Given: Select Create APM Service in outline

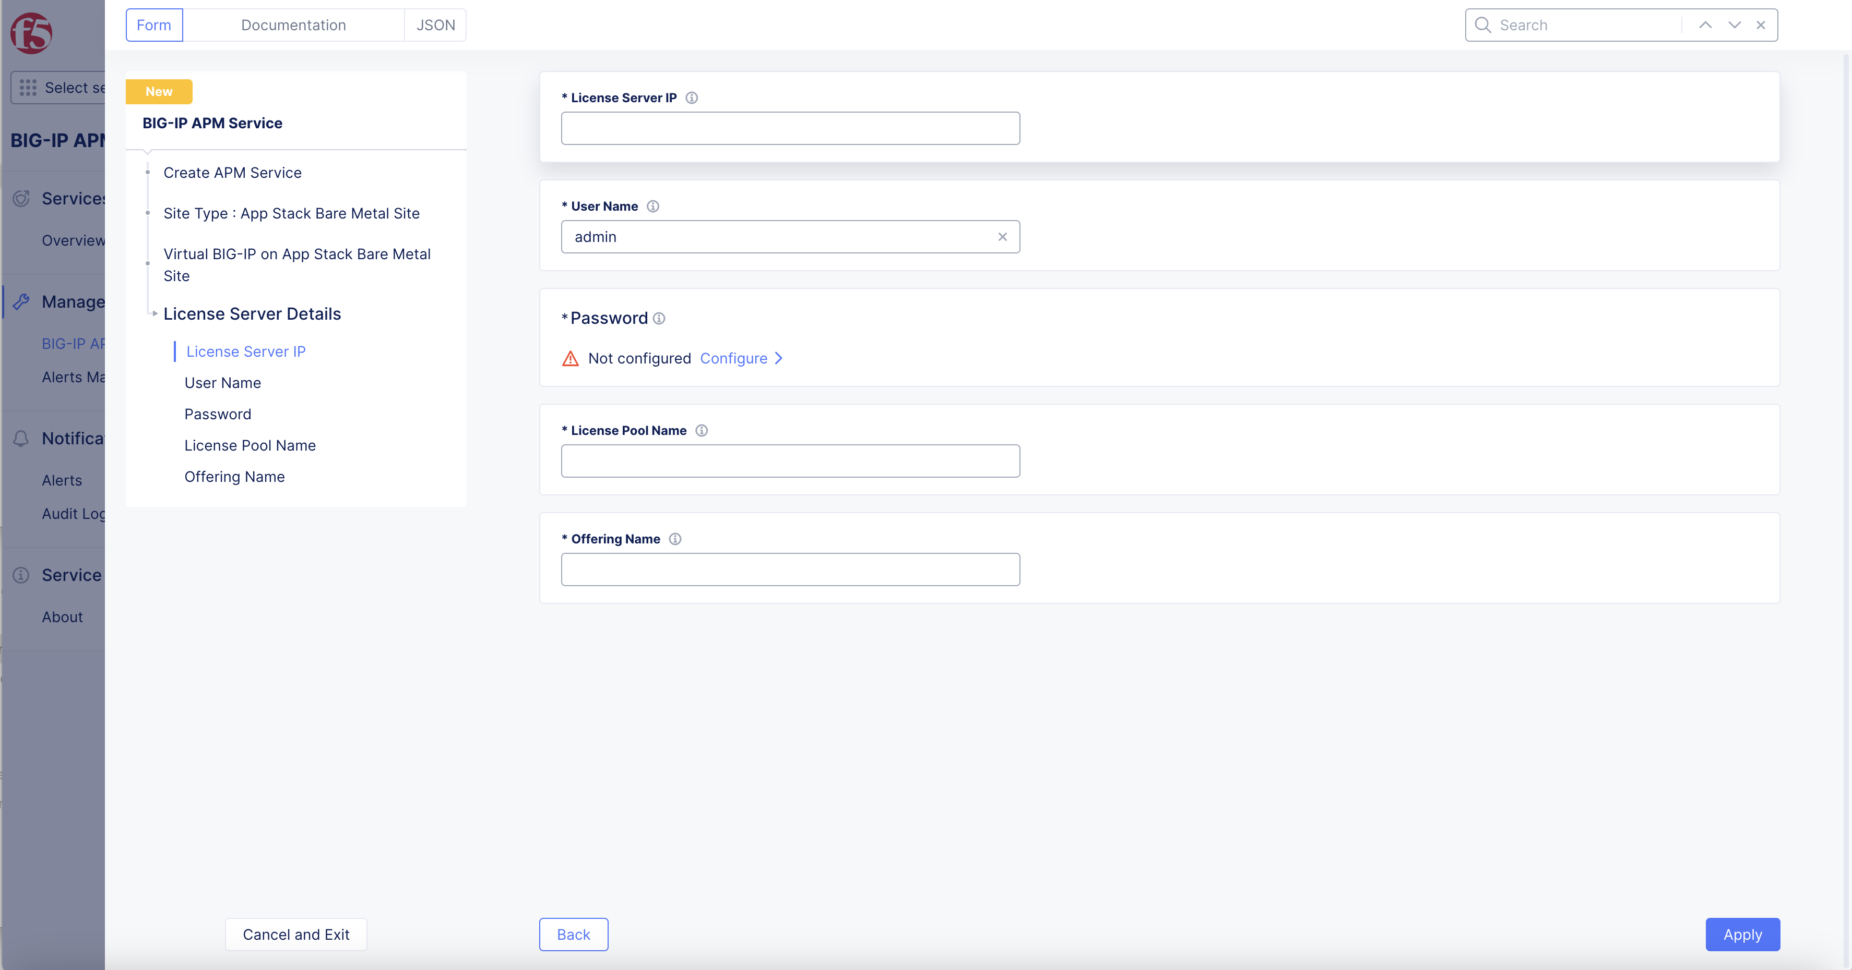Looking at the screenshot, I should pos(232,173).
